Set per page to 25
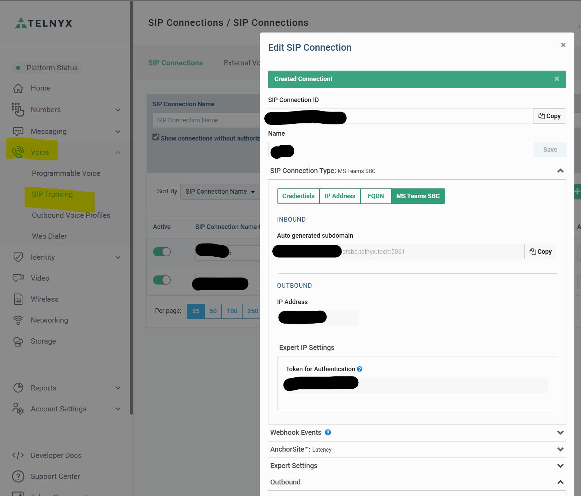 point(196,311)
